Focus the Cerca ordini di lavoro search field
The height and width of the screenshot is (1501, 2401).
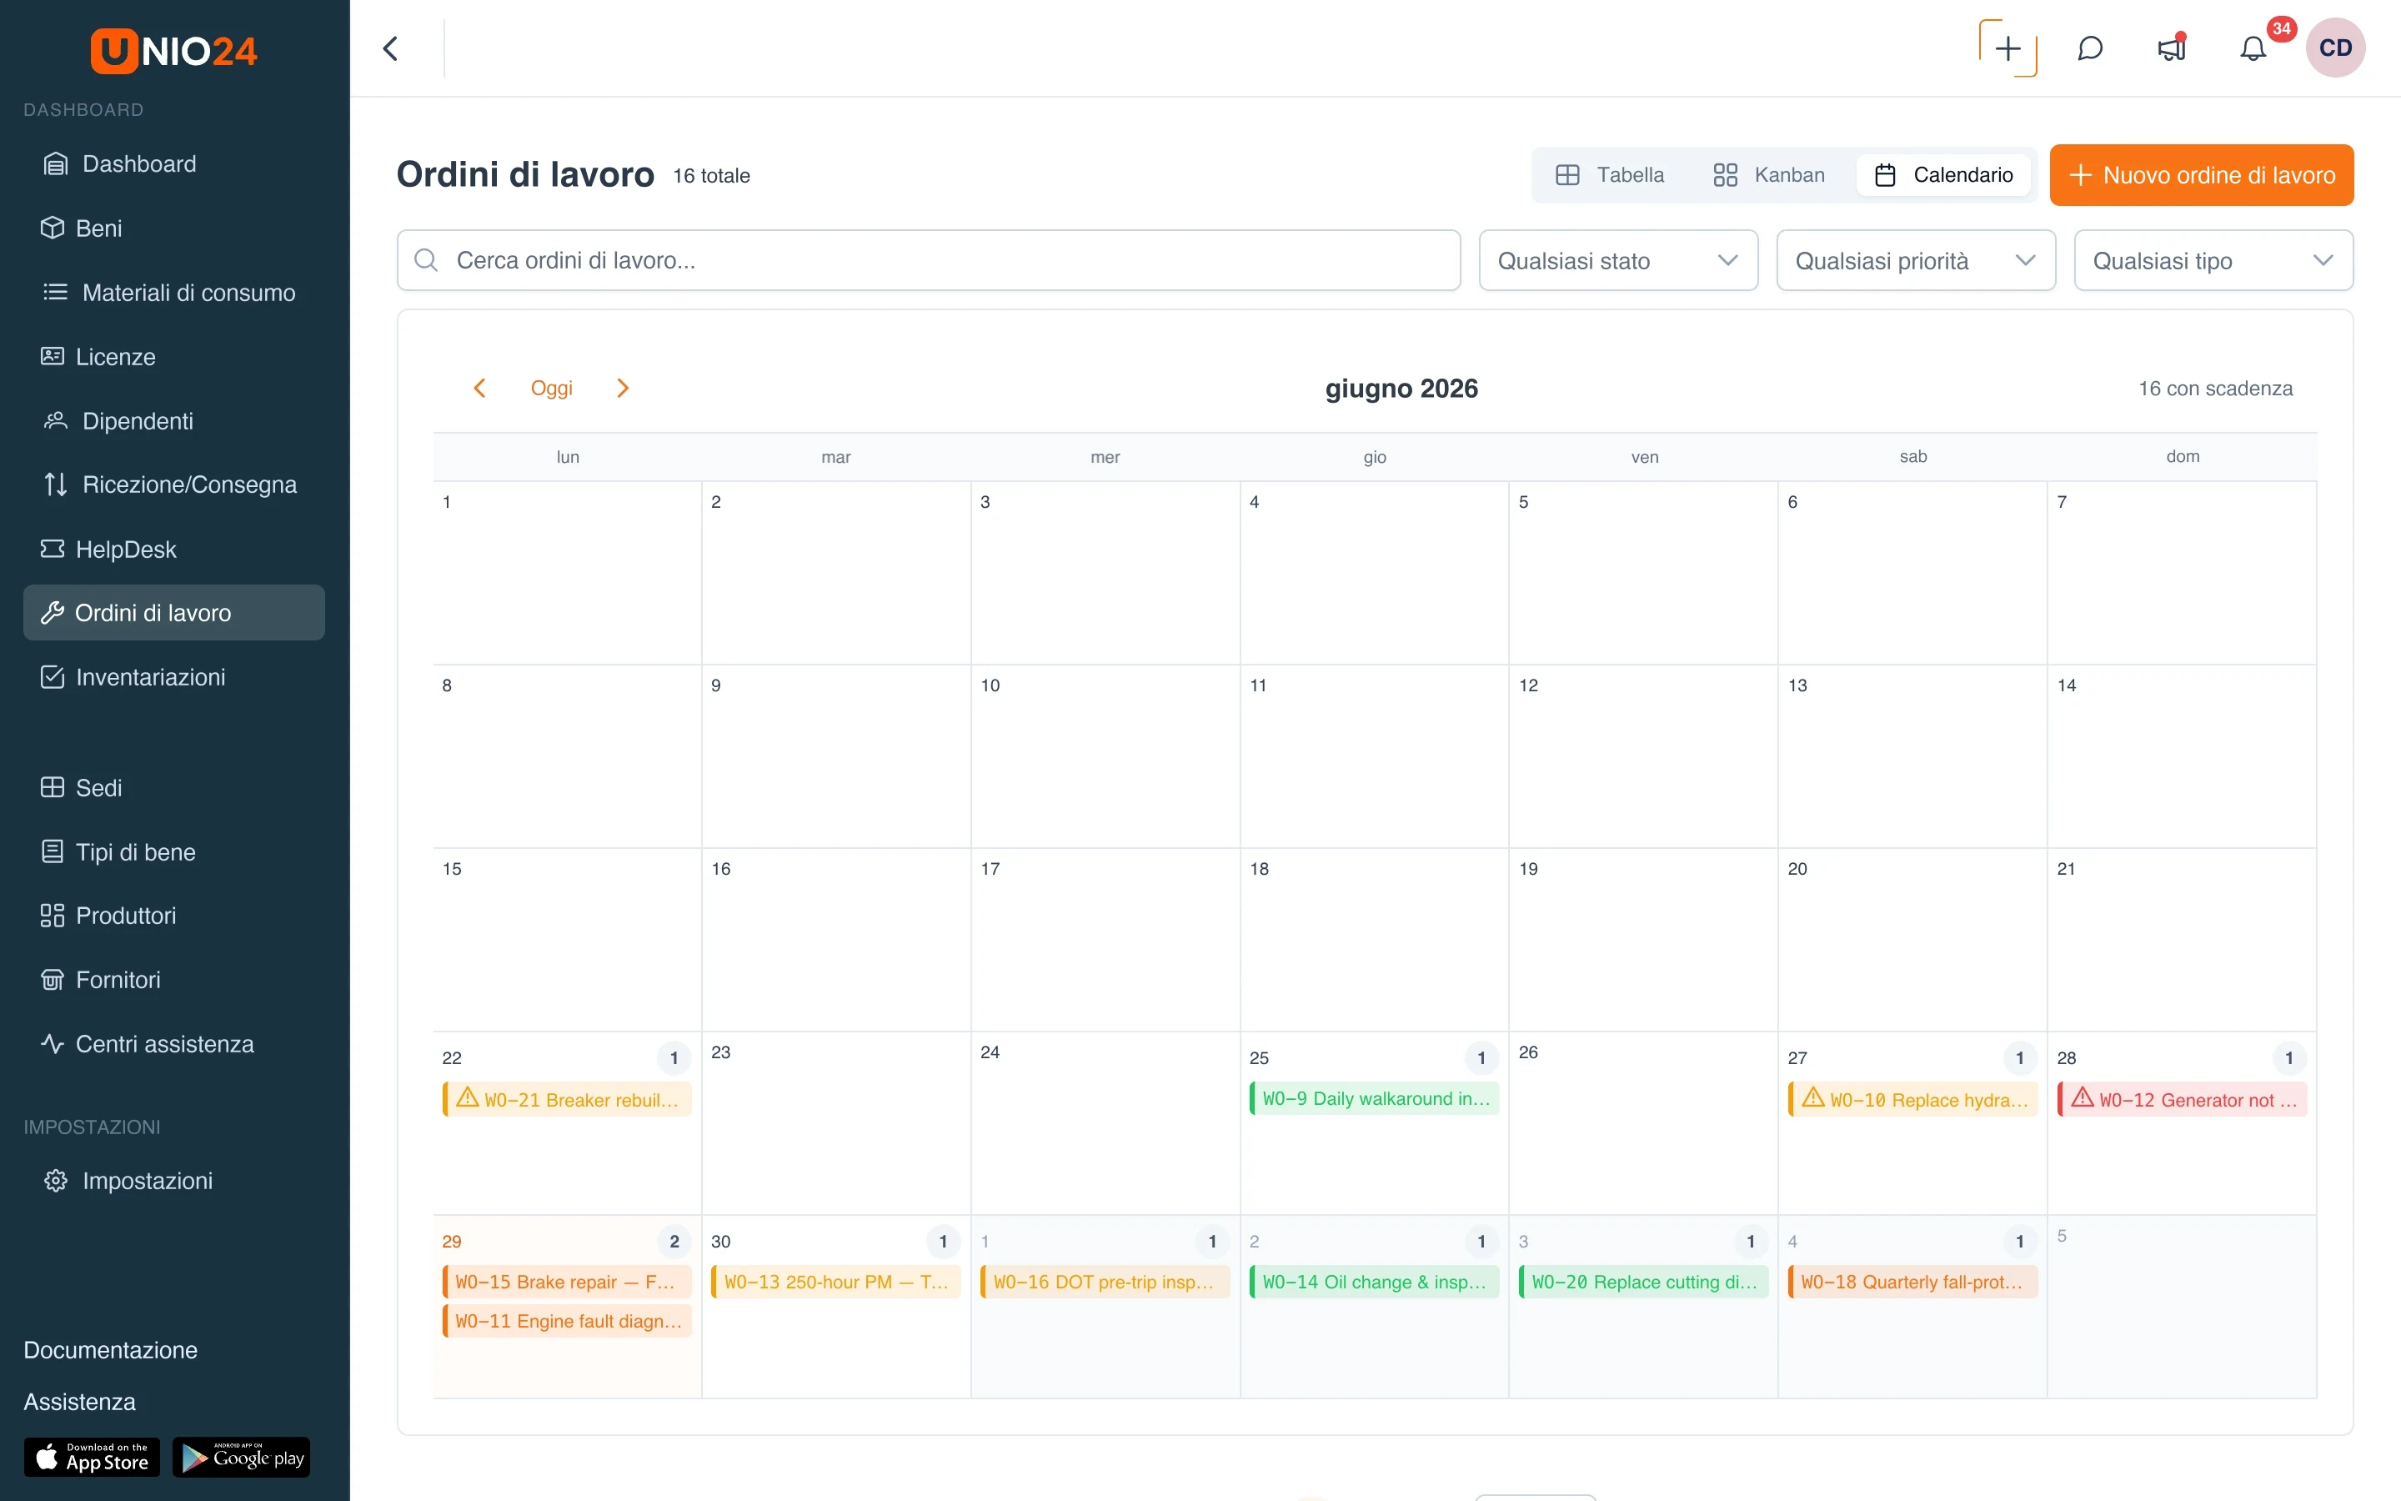929,260
